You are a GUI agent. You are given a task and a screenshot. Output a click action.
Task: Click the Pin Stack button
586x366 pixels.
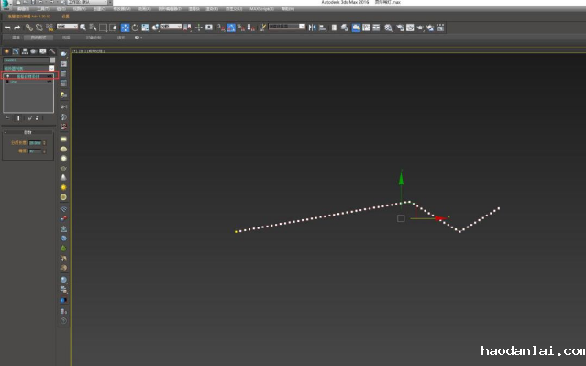(7, 118)
